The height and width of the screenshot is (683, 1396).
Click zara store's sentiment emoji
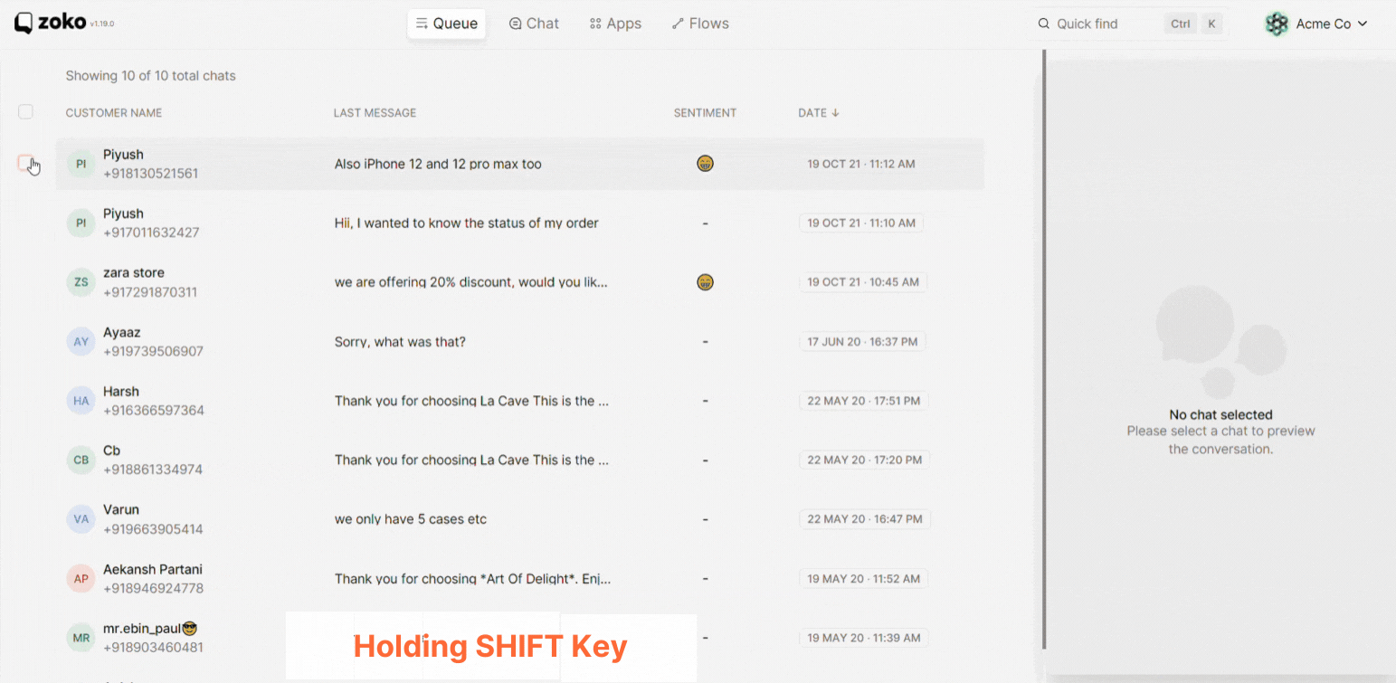coord(705,282)
